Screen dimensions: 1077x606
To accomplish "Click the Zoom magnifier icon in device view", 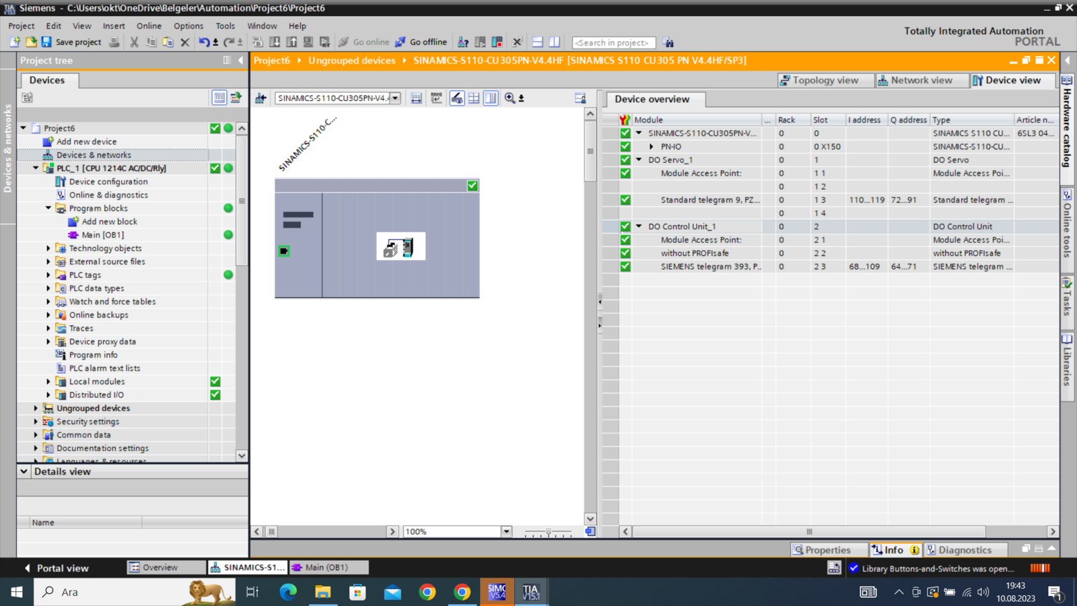I will tap(510, 98).
